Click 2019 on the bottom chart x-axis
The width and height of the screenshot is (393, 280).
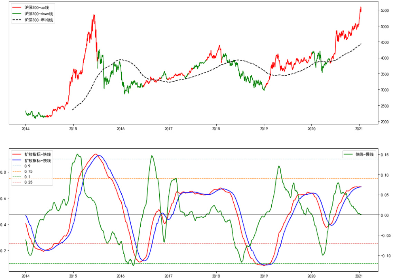pos(264,276)
